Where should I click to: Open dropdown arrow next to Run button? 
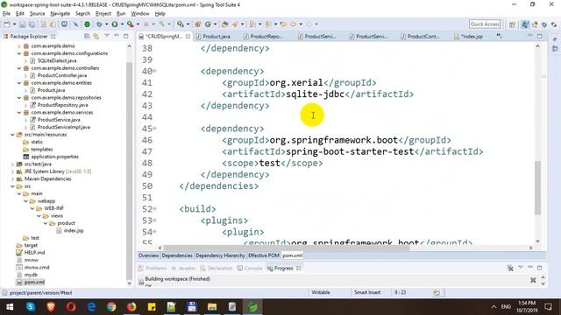(122, 24)
